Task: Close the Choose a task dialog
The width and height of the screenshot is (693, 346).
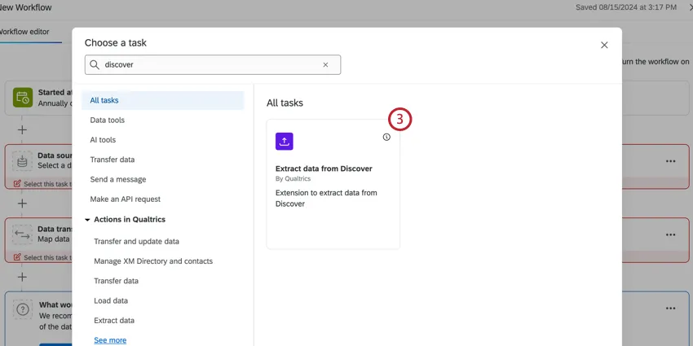Action: point(604,46)
